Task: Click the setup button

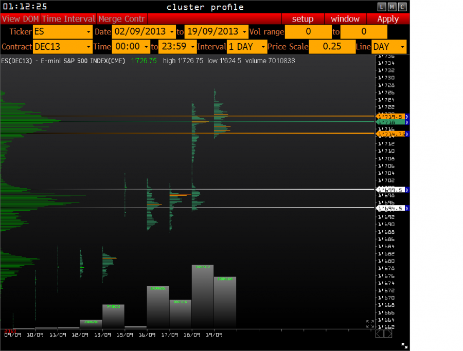Action: click(x=302, y=19)
